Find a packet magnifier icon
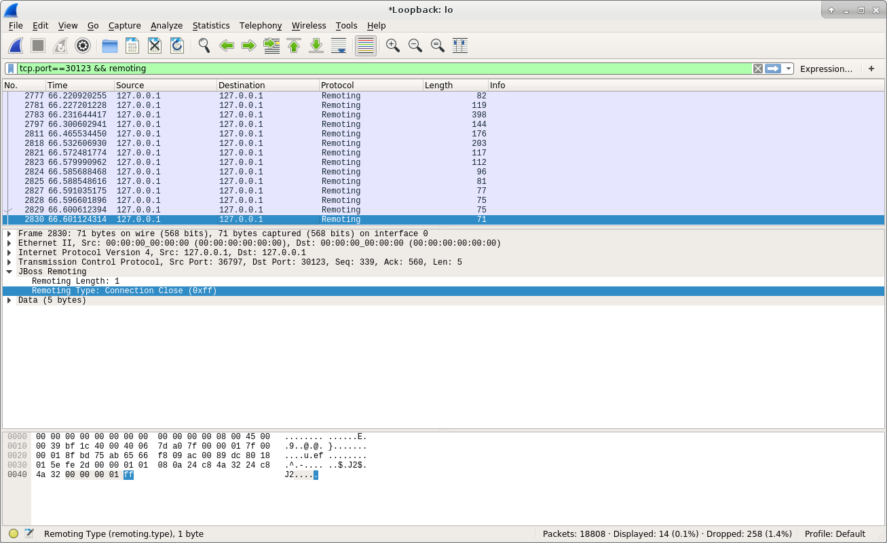This screenshot has width=887, height=543. 204,46
